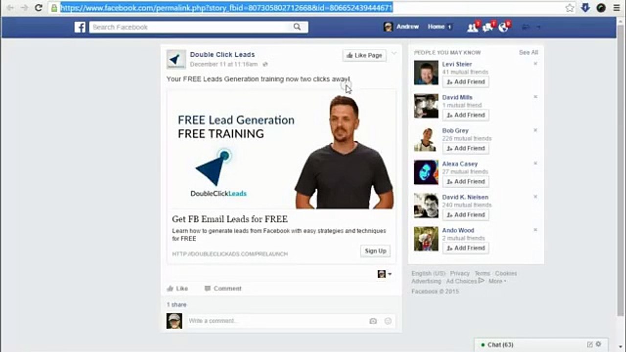This screenshot has width=626, height=352.
Task: Dismiss Levi Steier suggestion
Action: coord(535,64)
